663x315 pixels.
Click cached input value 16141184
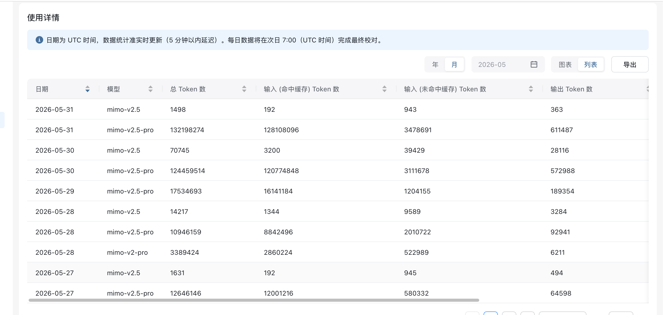click(x=278, y=191)
